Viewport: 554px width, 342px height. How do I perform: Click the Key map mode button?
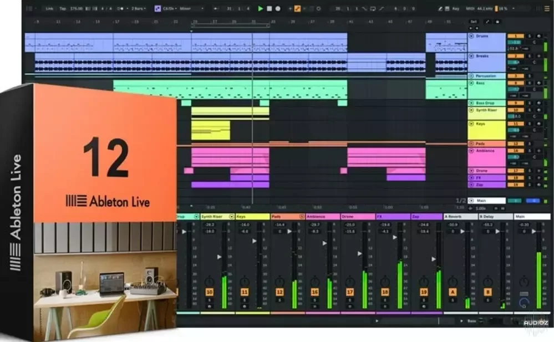click(456, 8)
